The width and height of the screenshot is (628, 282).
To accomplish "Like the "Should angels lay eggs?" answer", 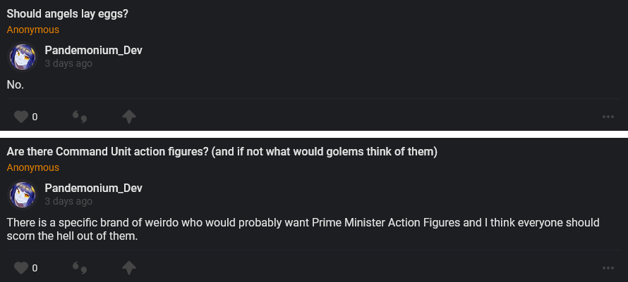I will (x=21, y=117).
